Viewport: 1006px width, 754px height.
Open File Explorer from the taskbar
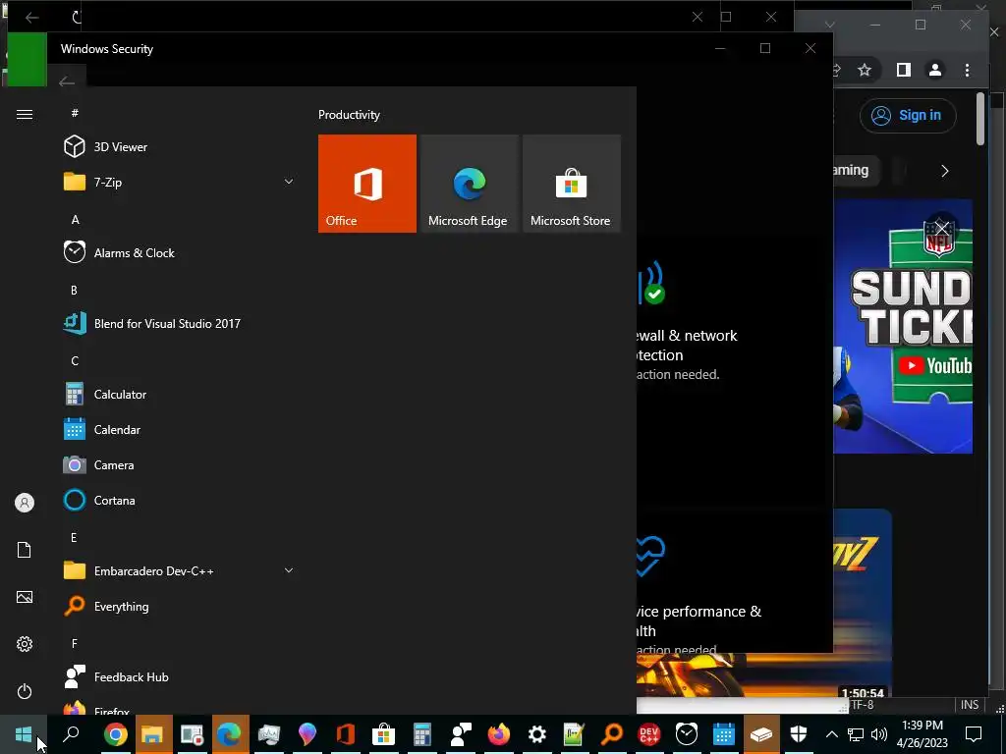(x=153, y=734)
